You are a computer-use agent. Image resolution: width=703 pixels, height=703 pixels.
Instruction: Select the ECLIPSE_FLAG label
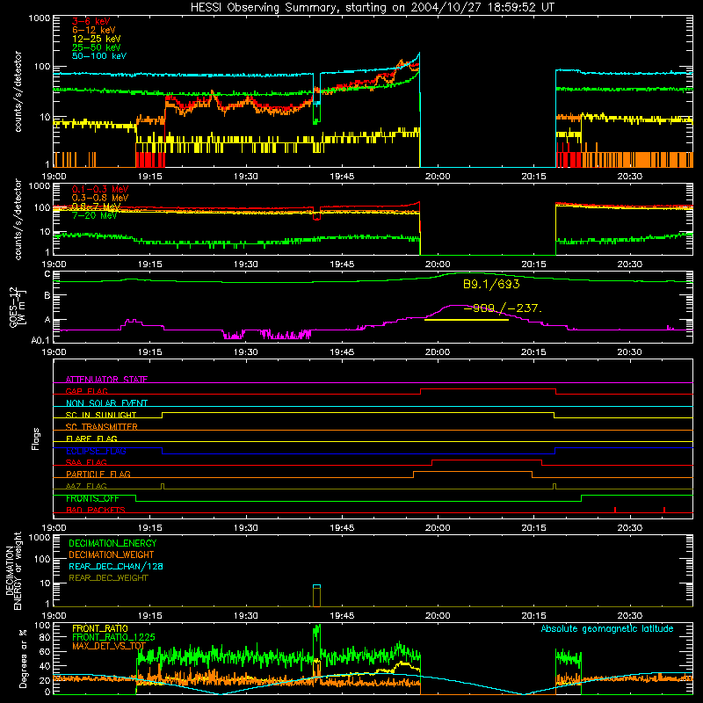click(x=96, y=451)
